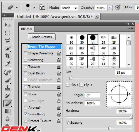
Task: Uncheck the Spacing checkbox
Action: click(x=68, y=123)
